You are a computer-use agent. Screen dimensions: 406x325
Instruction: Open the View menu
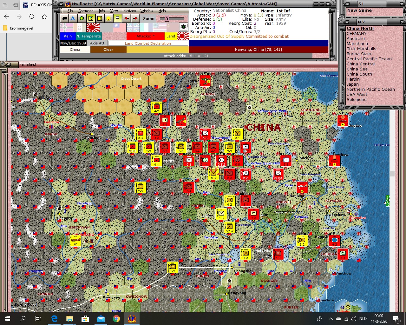tap(114, 11)
